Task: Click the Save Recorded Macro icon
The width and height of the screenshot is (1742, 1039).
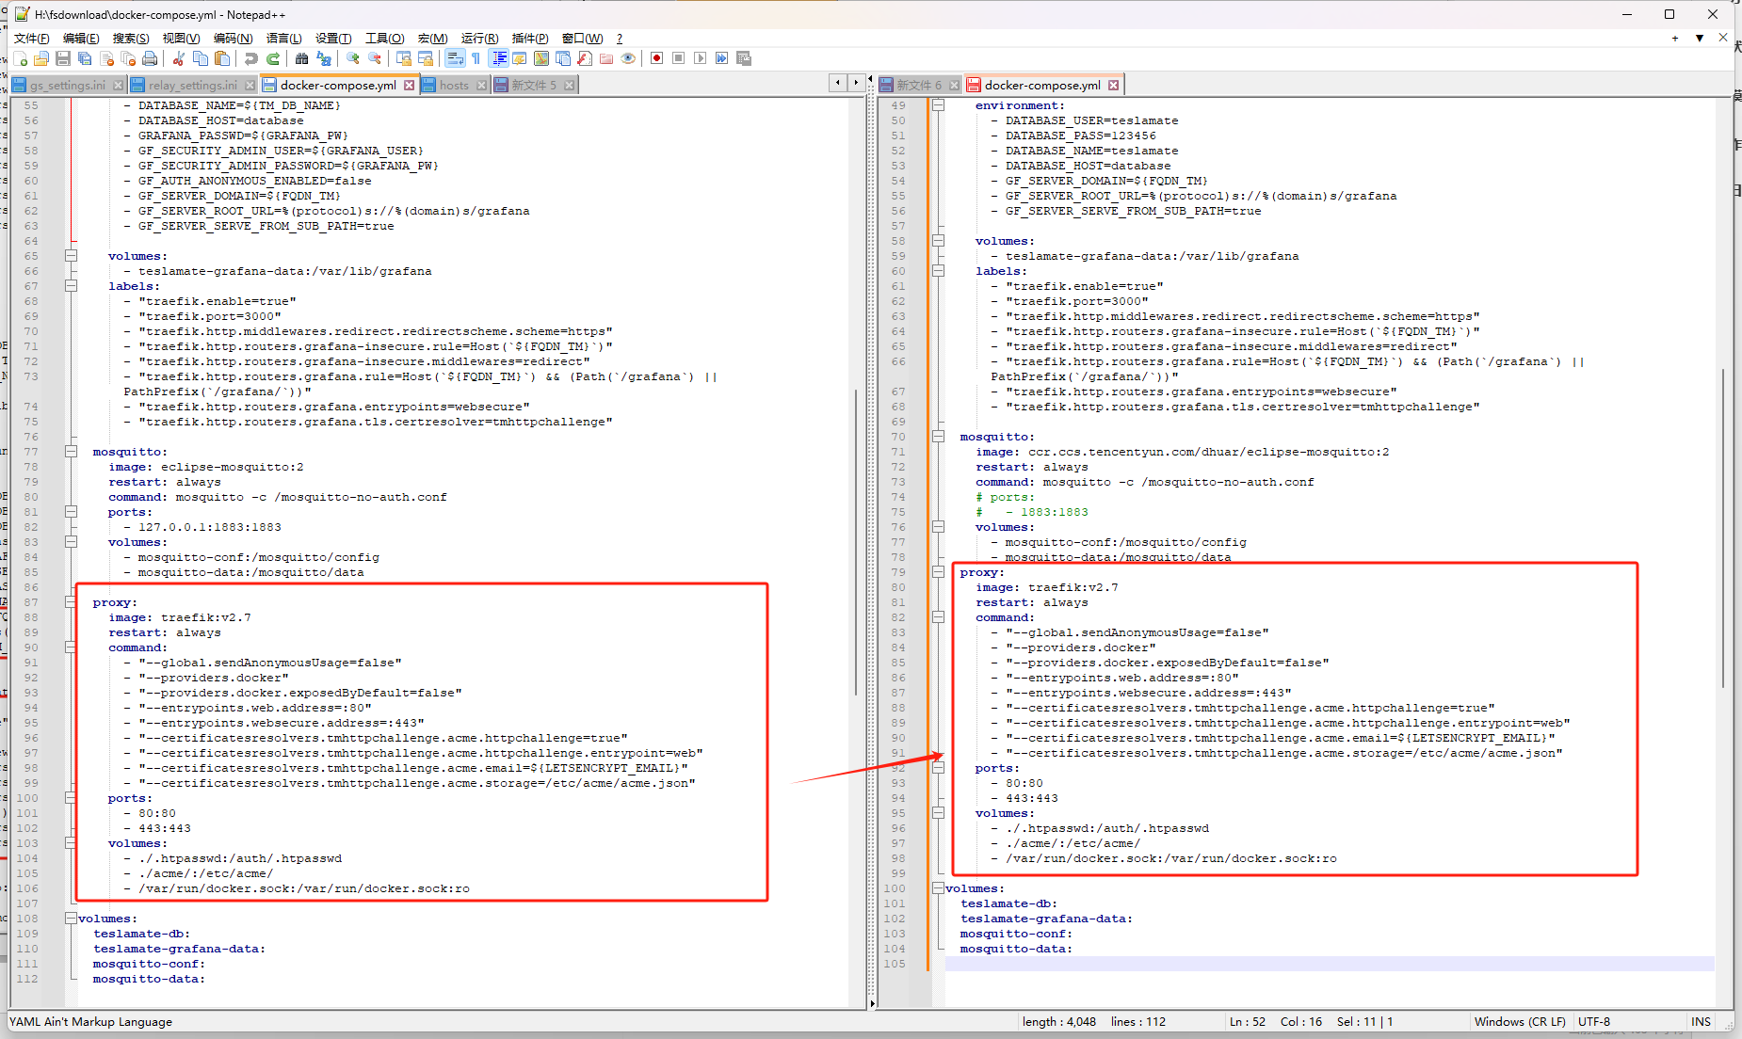Action: (744, 58)
